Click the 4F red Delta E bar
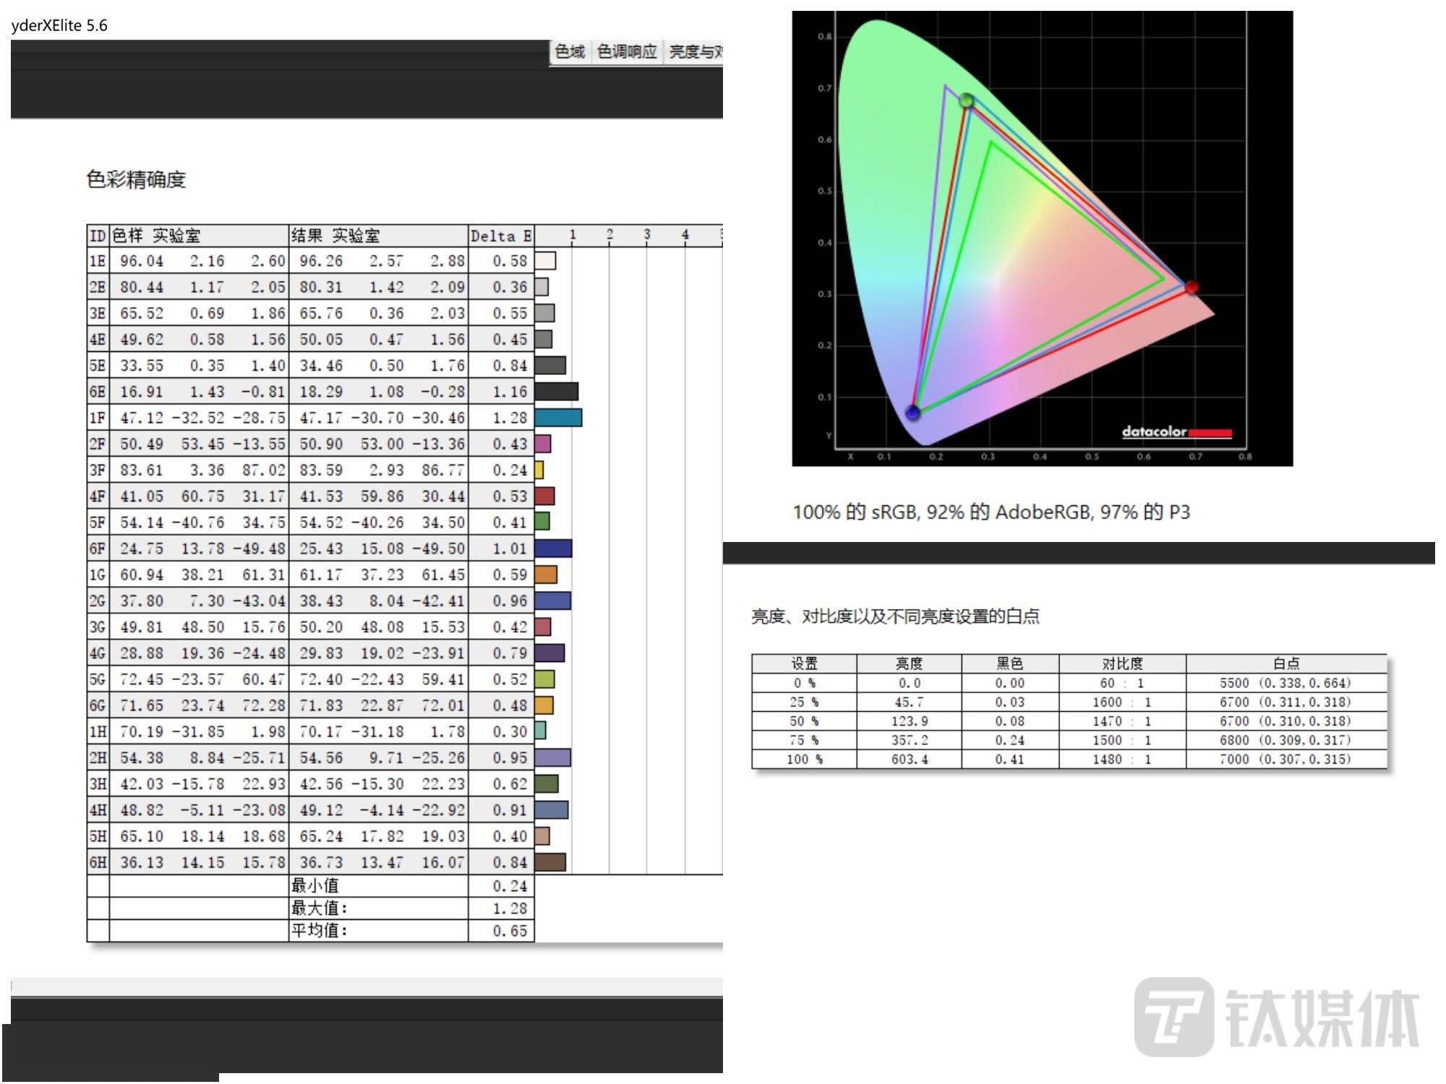The width and height of the screenshot is (1446, 1084). click(545, 496)
